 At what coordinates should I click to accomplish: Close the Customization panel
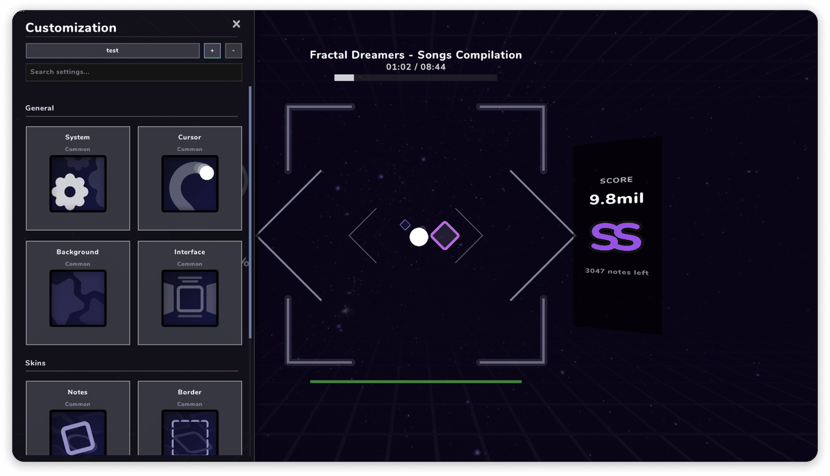pos(237,24)
